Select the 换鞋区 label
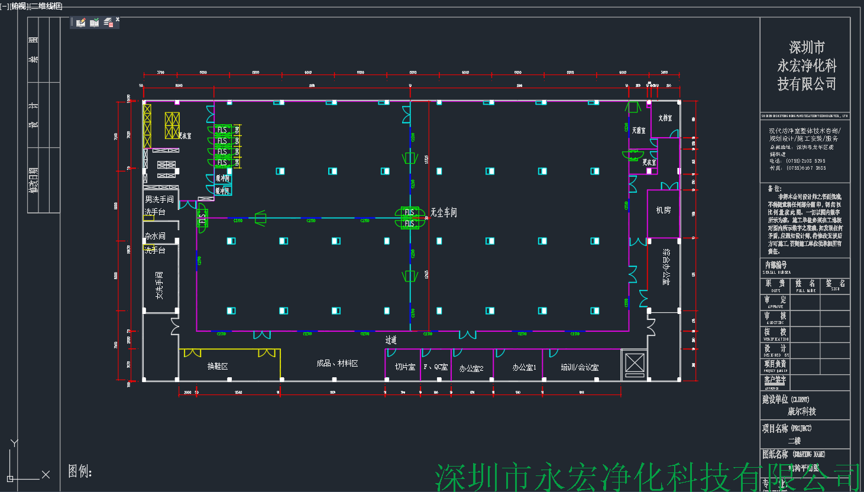The image size is (864, 492). (x=218, y=367)
